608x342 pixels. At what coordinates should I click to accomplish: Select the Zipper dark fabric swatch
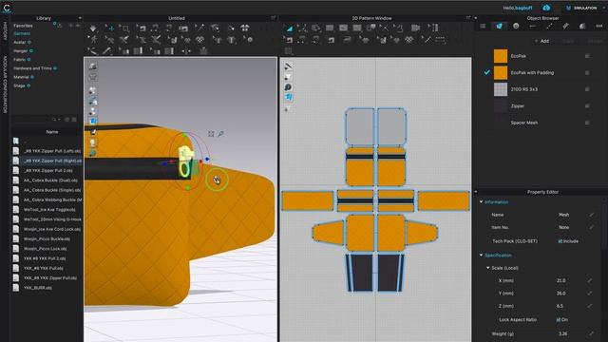501,105
